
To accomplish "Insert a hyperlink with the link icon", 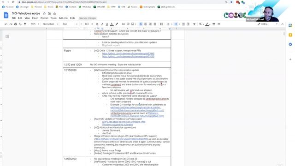I will coord(123,24).
